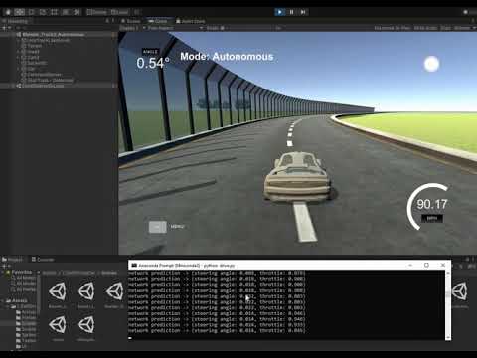Click the steering angle readout 0.54°
The width and height of the screenshot is (477, 358).
[153, 63]
